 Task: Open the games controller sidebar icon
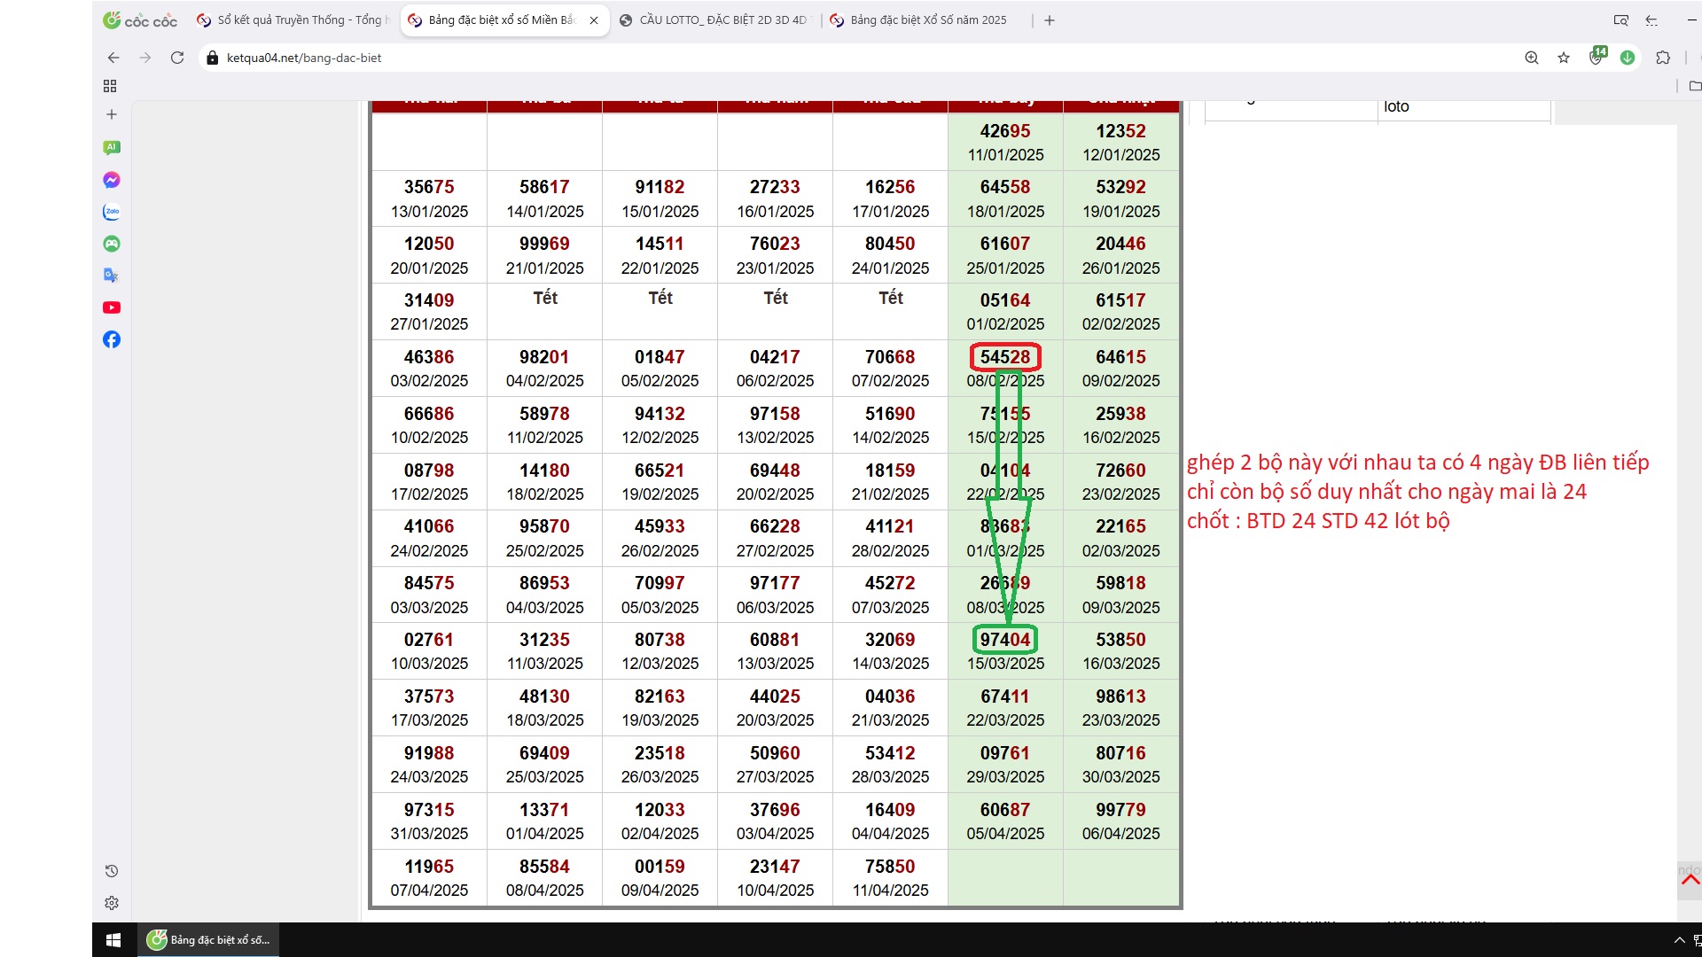coord(112,244)
